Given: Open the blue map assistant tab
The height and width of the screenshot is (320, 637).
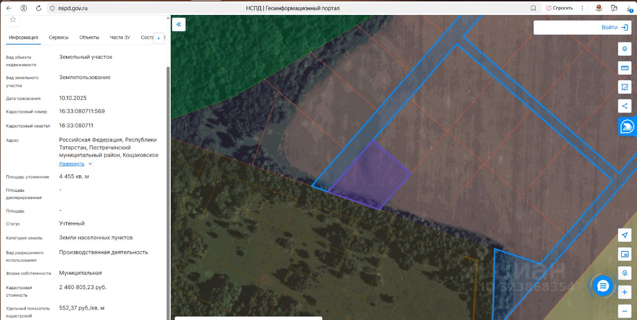Looking at the screenshot, I should (628, 127).
